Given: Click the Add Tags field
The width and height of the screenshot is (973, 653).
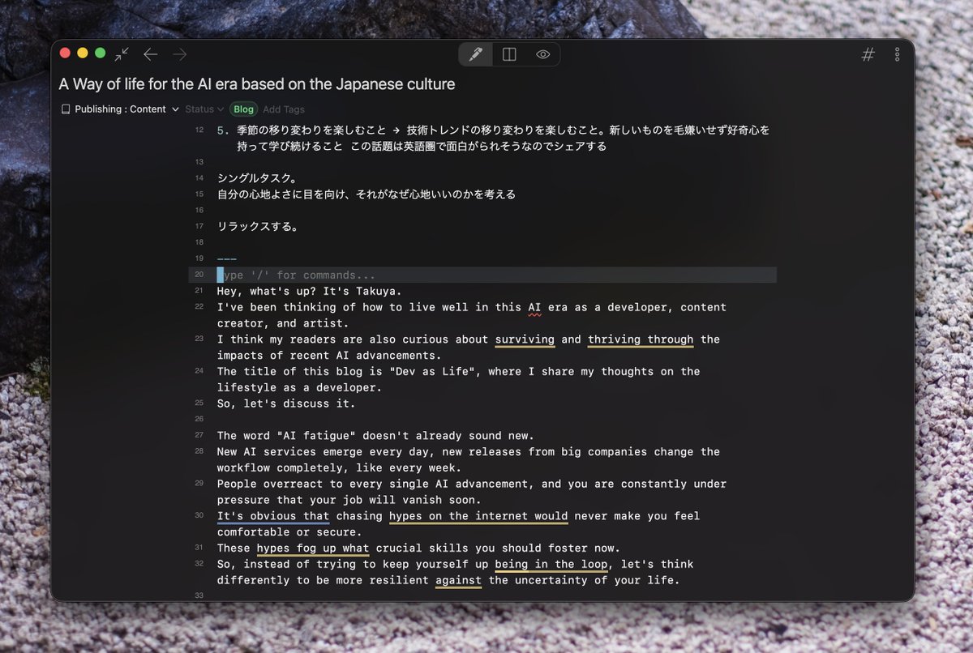Looking at the screenshot, I should [284, 109].
